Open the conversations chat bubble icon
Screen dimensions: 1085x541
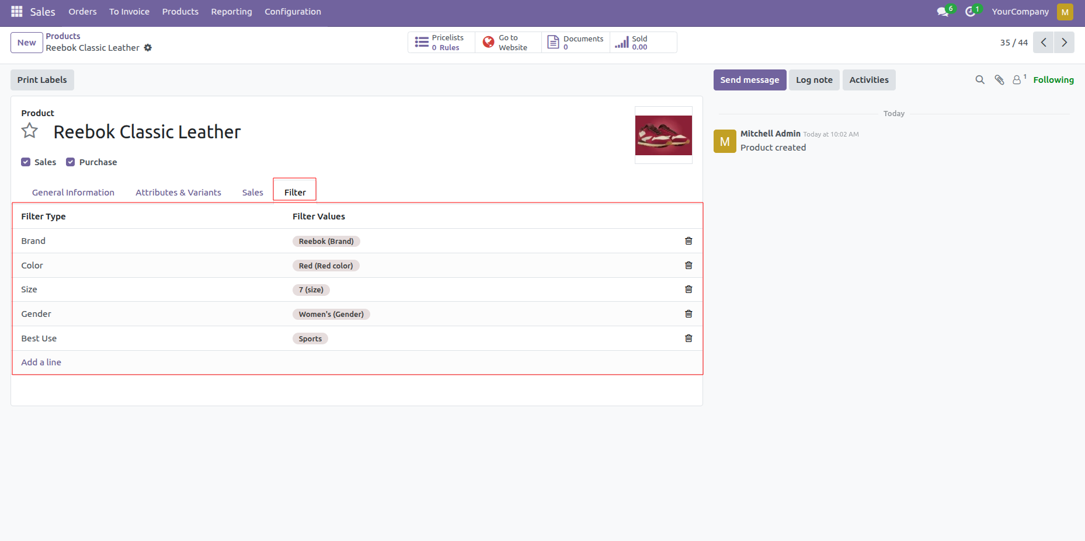click(x=943, y=12)
